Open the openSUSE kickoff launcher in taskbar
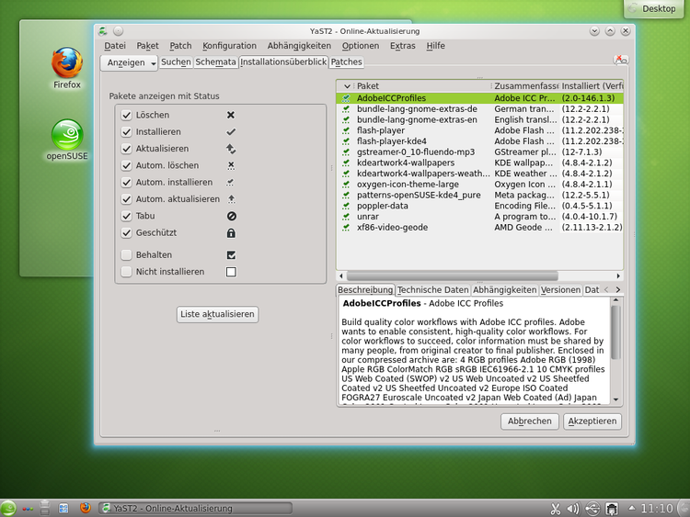 point(8,508)
